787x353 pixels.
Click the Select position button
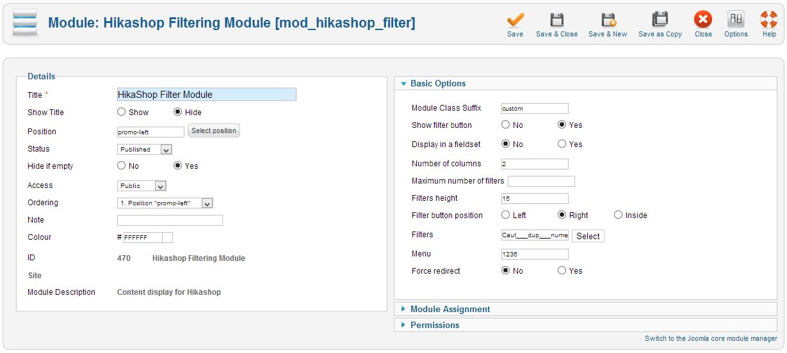(214, 131)
